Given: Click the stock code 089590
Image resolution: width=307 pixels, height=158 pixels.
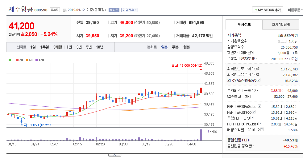Looking at the screenshot, I should point(41,10).
